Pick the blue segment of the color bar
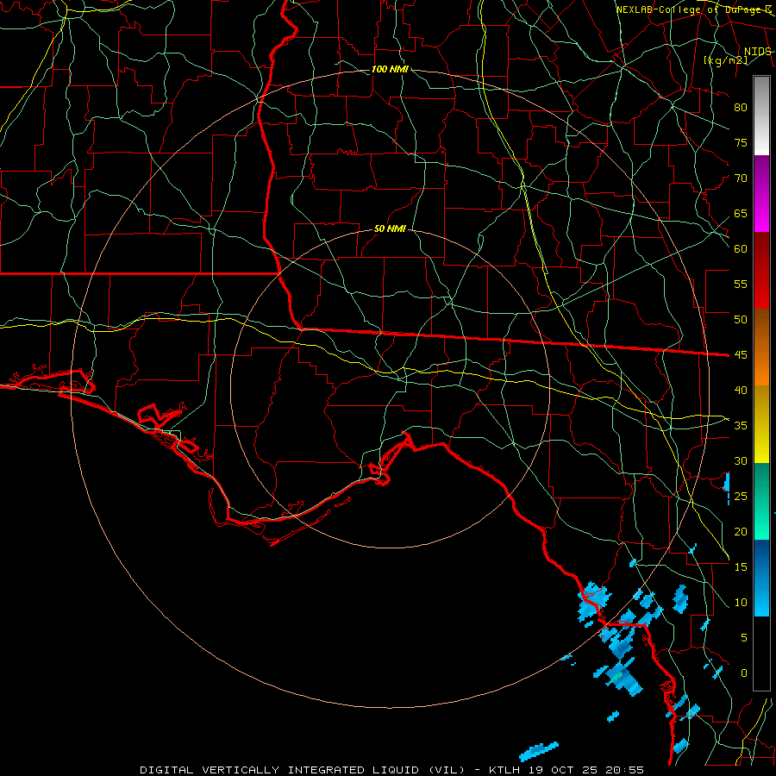776x776 pixels. coord(761,578)
